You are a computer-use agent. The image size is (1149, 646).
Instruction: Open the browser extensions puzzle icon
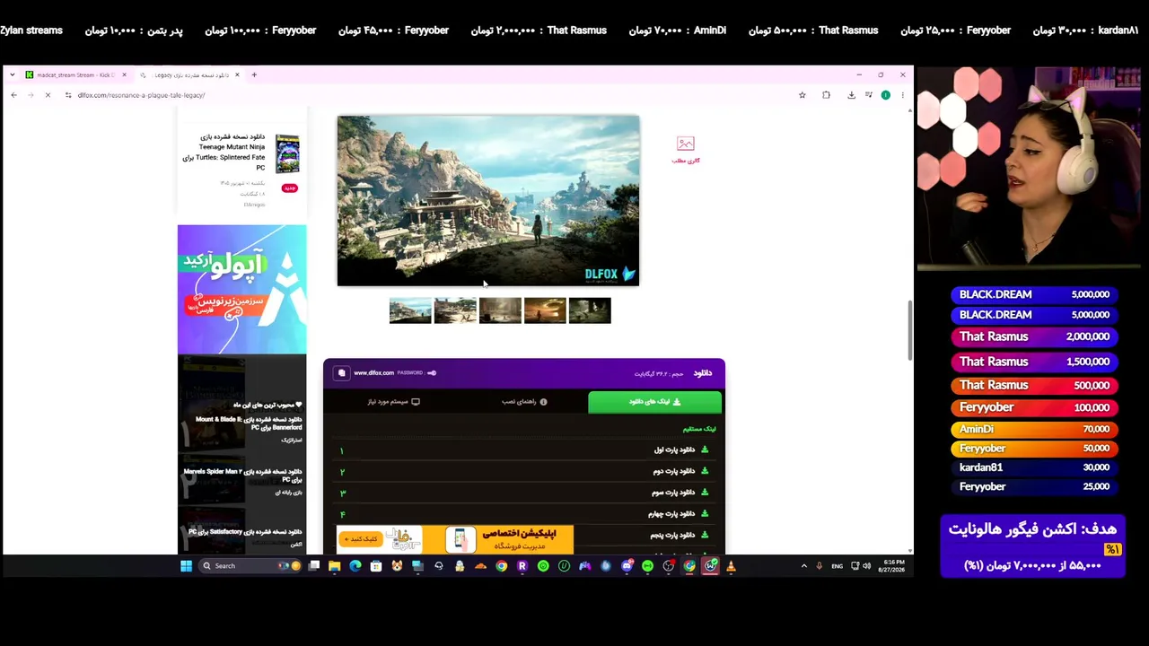point(826,95)
